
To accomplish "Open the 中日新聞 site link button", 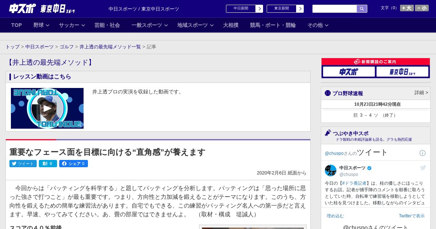I will click(x=245, y=9).
